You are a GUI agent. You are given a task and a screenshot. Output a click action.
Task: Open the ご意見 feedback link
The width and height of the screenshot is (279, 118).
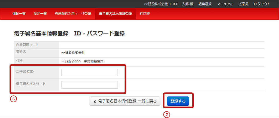pyautogui.click(x=244, y=4)
